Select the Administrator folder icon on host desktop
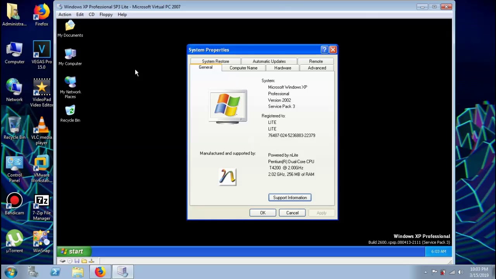Viewport: 496px width, 279px height. pos(14,15)
